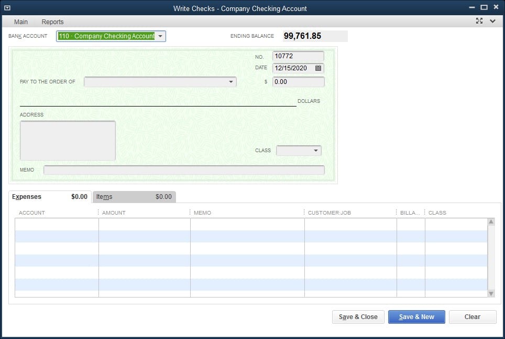
Task: Expand the Bank Account dropdown
Action: point(160,36)
